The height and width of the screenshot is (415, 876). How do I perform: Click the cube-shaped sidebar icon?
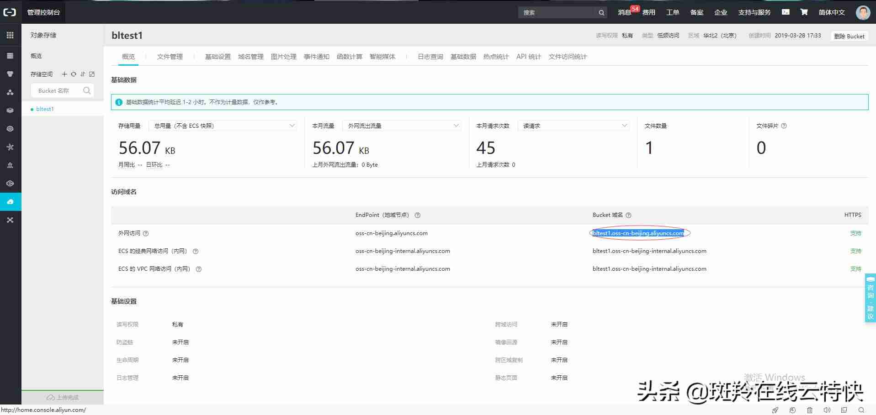[x=10, y=110]
